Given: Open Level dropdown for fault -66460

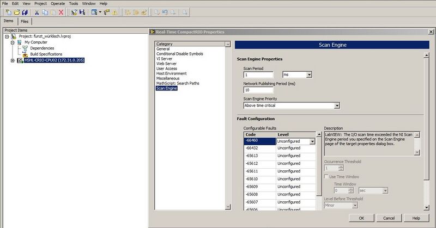Looking at the screenshot, I should tap(312, 141).
